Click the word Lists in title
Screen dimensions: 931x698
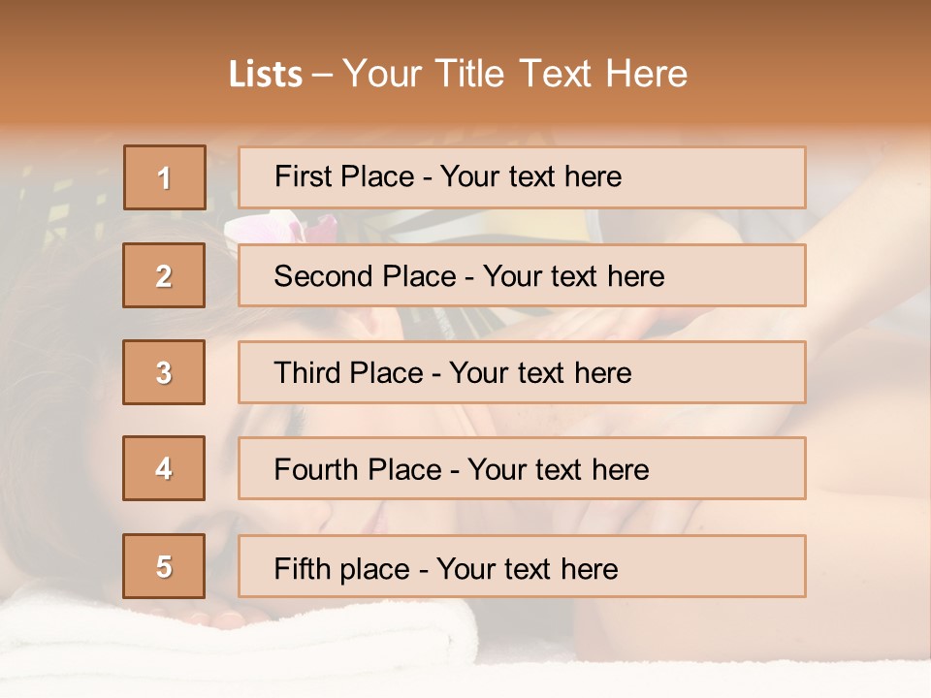tap(265, 75)
